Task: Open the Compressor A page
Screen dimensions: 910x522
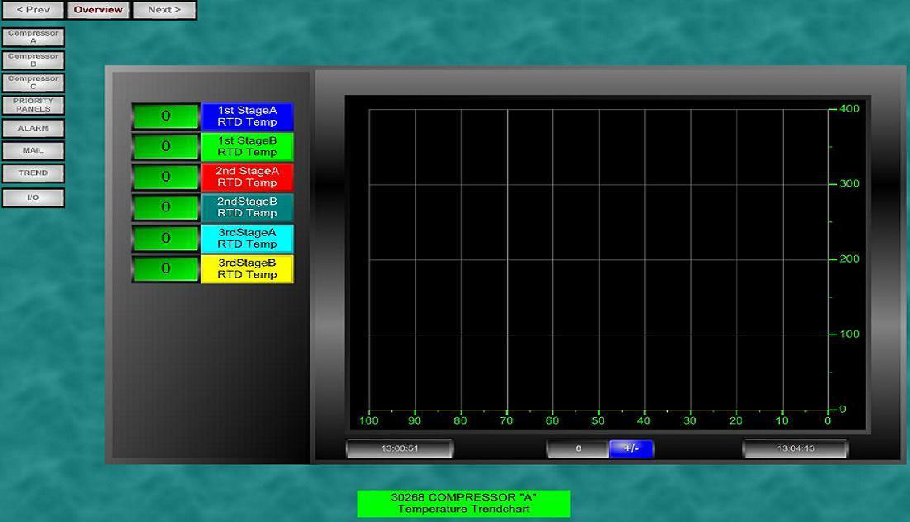Action: (x=33, y=37)
